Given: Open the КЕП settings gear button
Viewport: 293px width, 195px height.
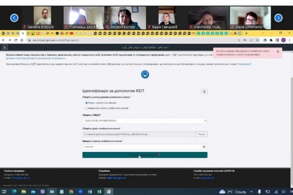Looking at the screenshot, I should click(204, 92).
